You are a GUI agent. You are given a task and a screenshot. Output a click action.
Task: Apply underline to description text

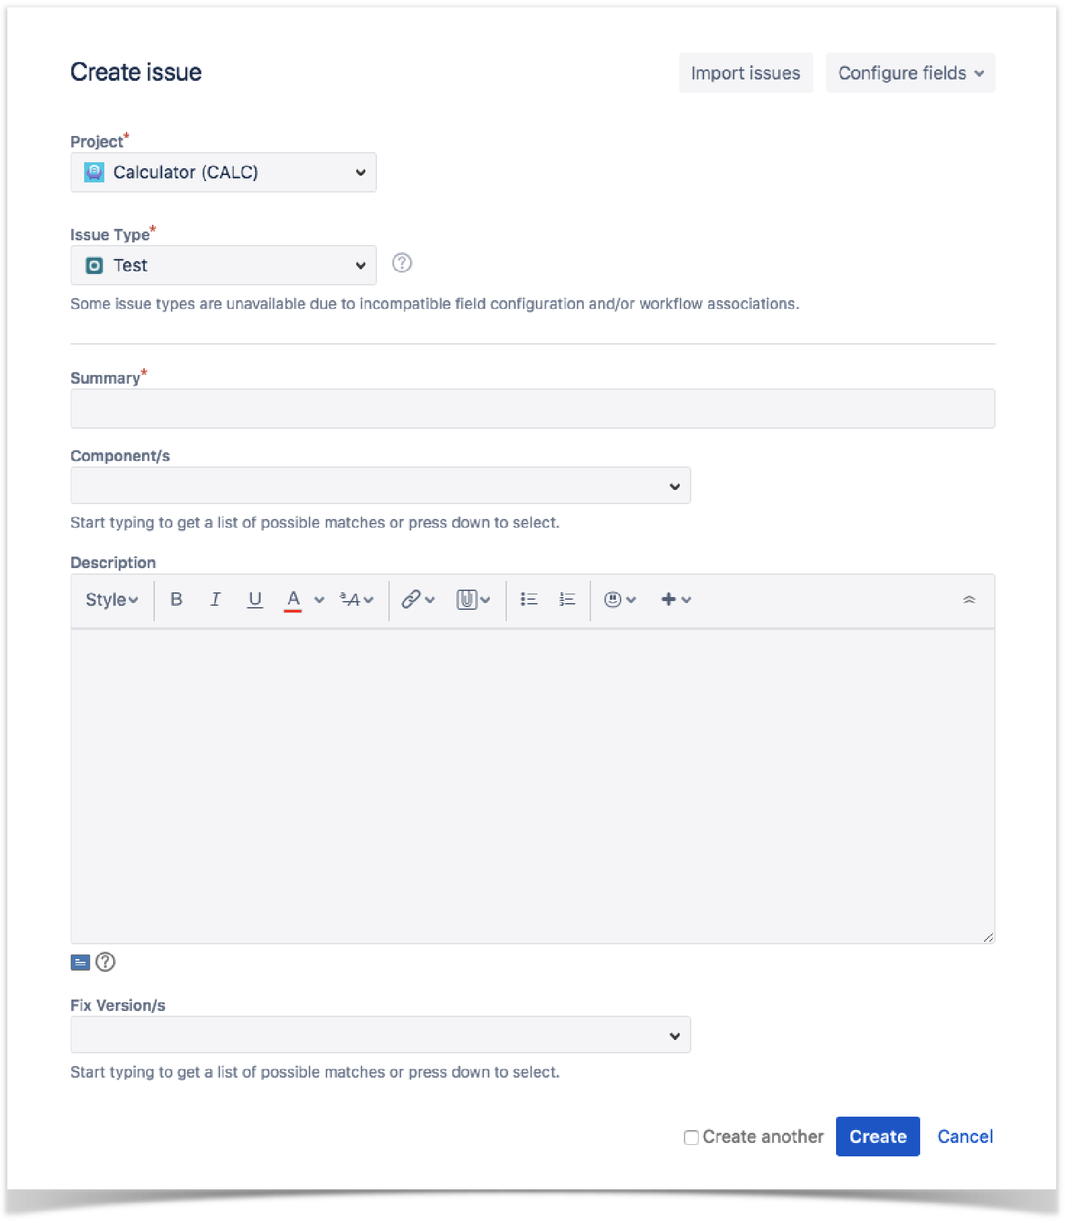[x=255, y=599]
